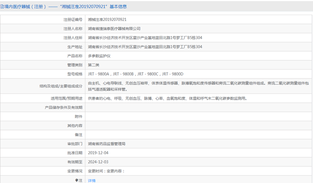Click the document icon beside the page title
313x183 pixels.
click(2, 7)
